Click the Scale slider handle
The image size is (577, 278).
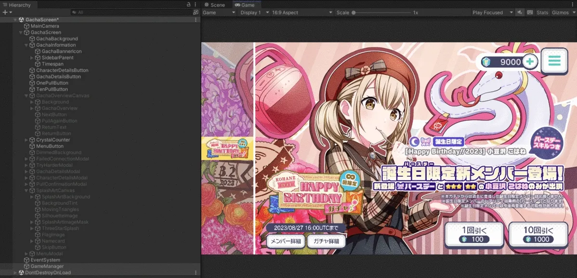pyautogui.click(x=354, y=13)
